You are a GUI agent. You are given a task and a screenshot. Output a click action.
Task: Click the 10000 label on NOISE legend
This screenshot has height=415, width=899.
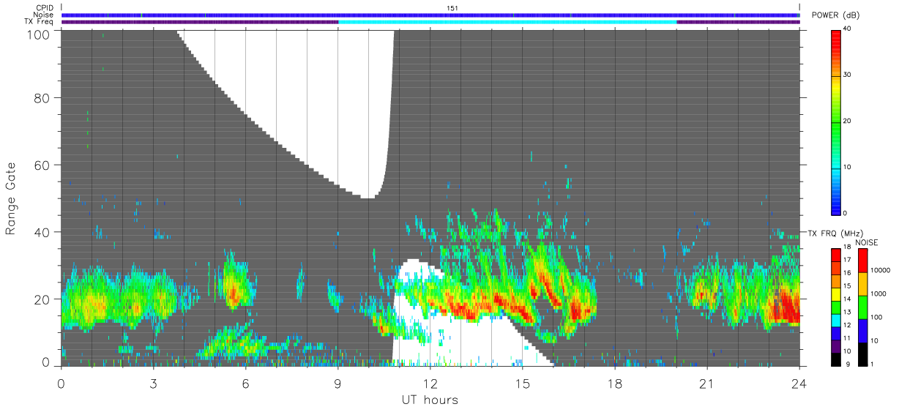[x=881, y=270]
